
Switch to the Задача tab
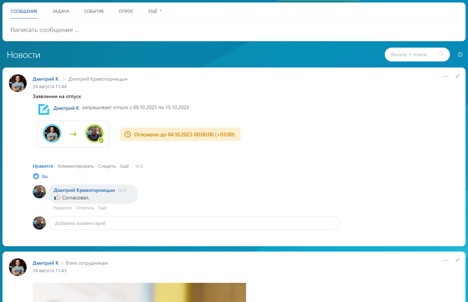pos(61,11)
